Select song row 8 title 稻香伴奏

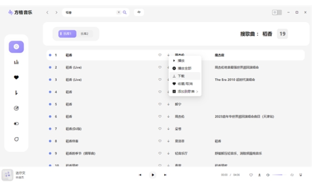[72, 141]
